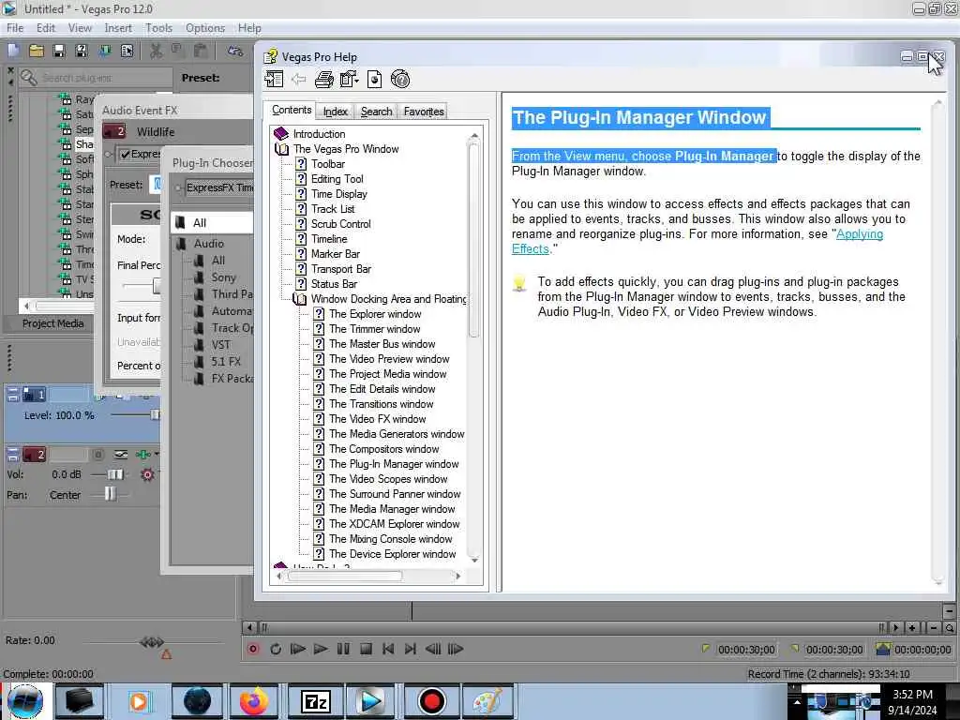The width and height of the screenshot is (960, 720).
Task: Click the Windows Start orb
Action: click(25, 701)
